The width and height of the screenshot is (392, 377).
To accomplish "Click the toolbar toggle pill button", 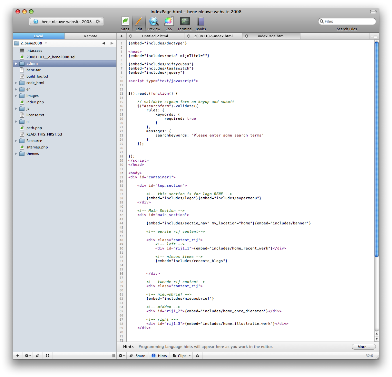I will [x=373, y=12].
